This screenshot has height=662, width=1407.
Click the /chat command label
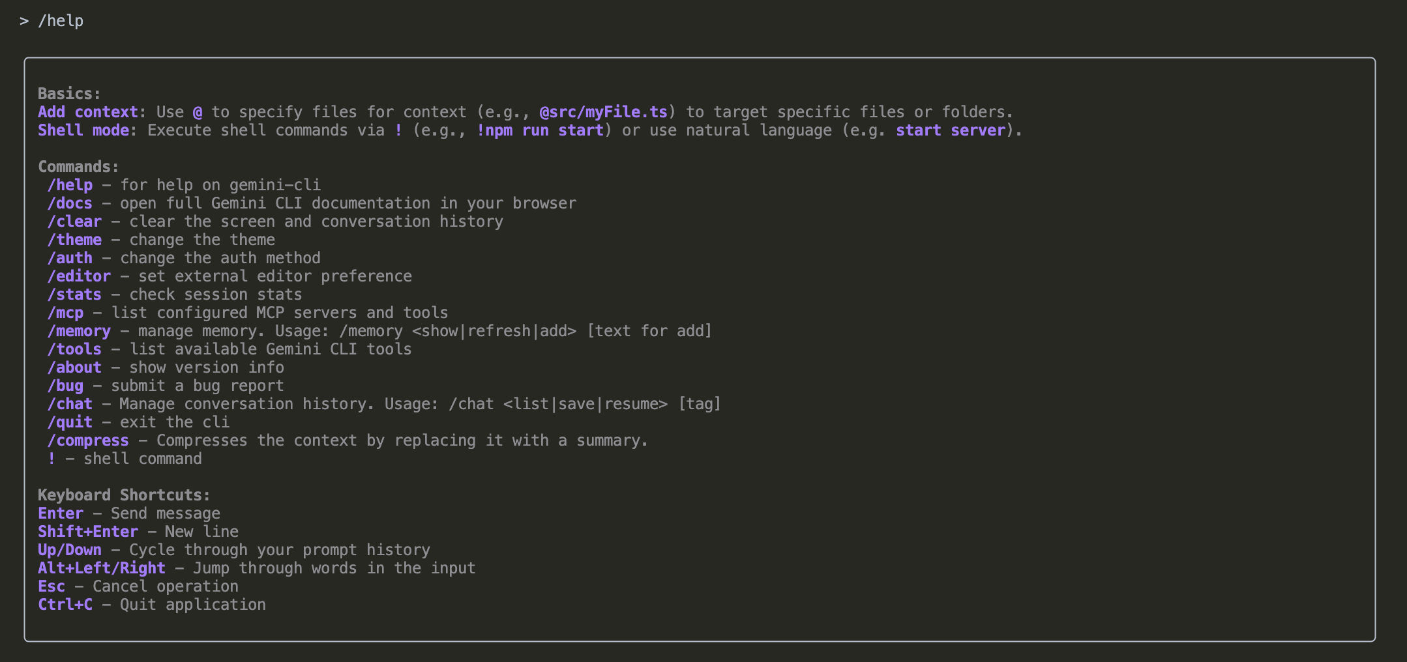point(70,404)
